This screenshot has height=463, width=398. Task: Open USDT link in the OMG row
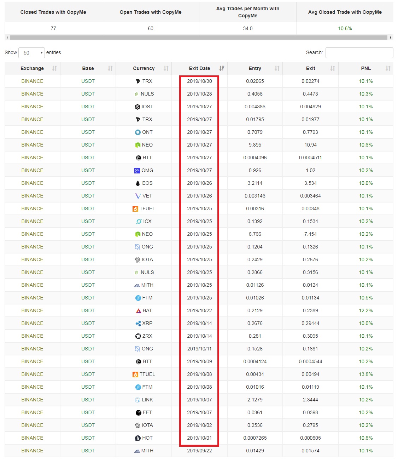click(x=88, y=170)
